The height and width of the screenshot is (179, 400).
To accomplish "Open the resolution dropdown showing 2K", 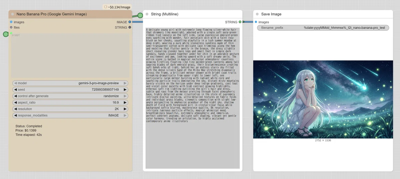I will 70,109.
